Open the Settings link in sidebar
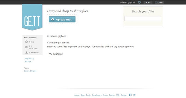186x98 pixels. tap(28, 61)
